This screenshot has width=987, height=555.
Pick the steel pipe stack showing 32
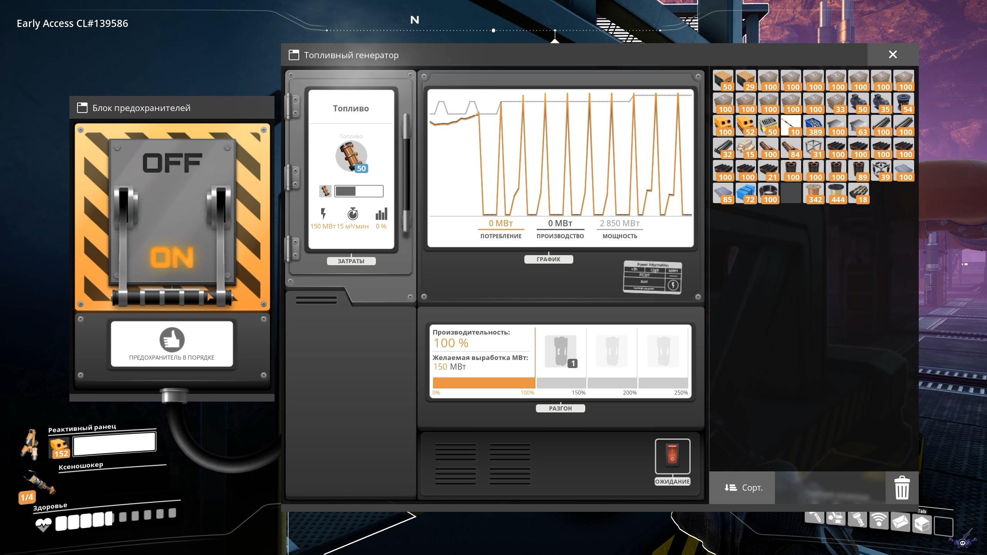(x=723, y=148)
